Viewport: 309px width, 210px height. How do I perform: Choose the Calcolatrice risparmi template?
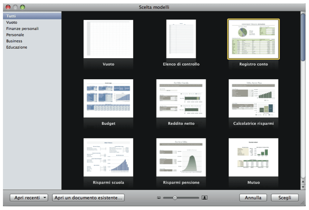click(253, 98)
